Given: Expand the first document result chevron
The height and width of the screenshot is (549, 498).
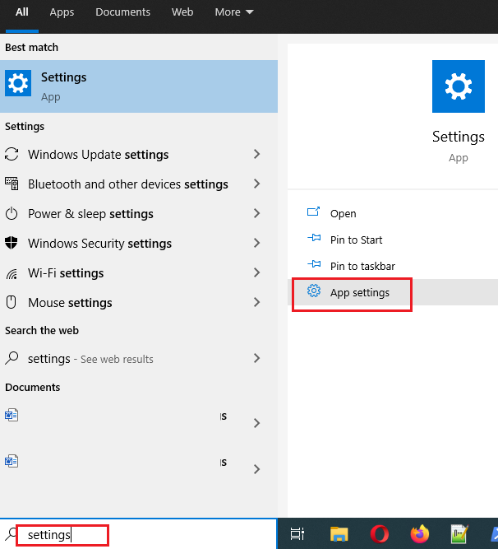Looking at the screenshot, I should coord(257,423).
